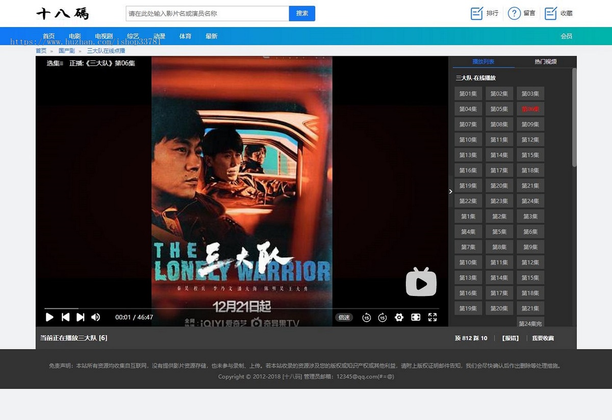Select episode 第1集

coord(468,216)
